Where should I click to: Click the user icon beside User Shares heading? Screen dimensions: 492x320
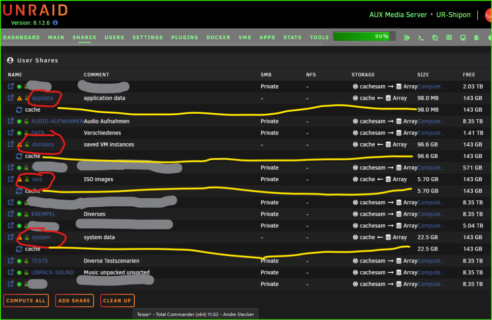point(10,60)
